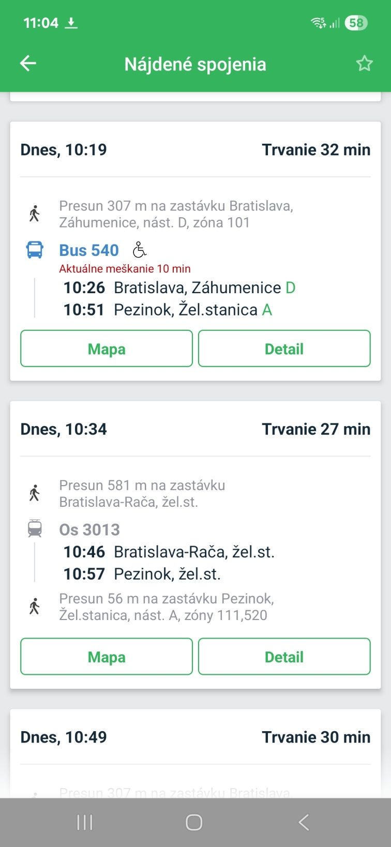Tap walking icon for the 56 m transfer
This screenshot has height=847, width=391.
35,606
